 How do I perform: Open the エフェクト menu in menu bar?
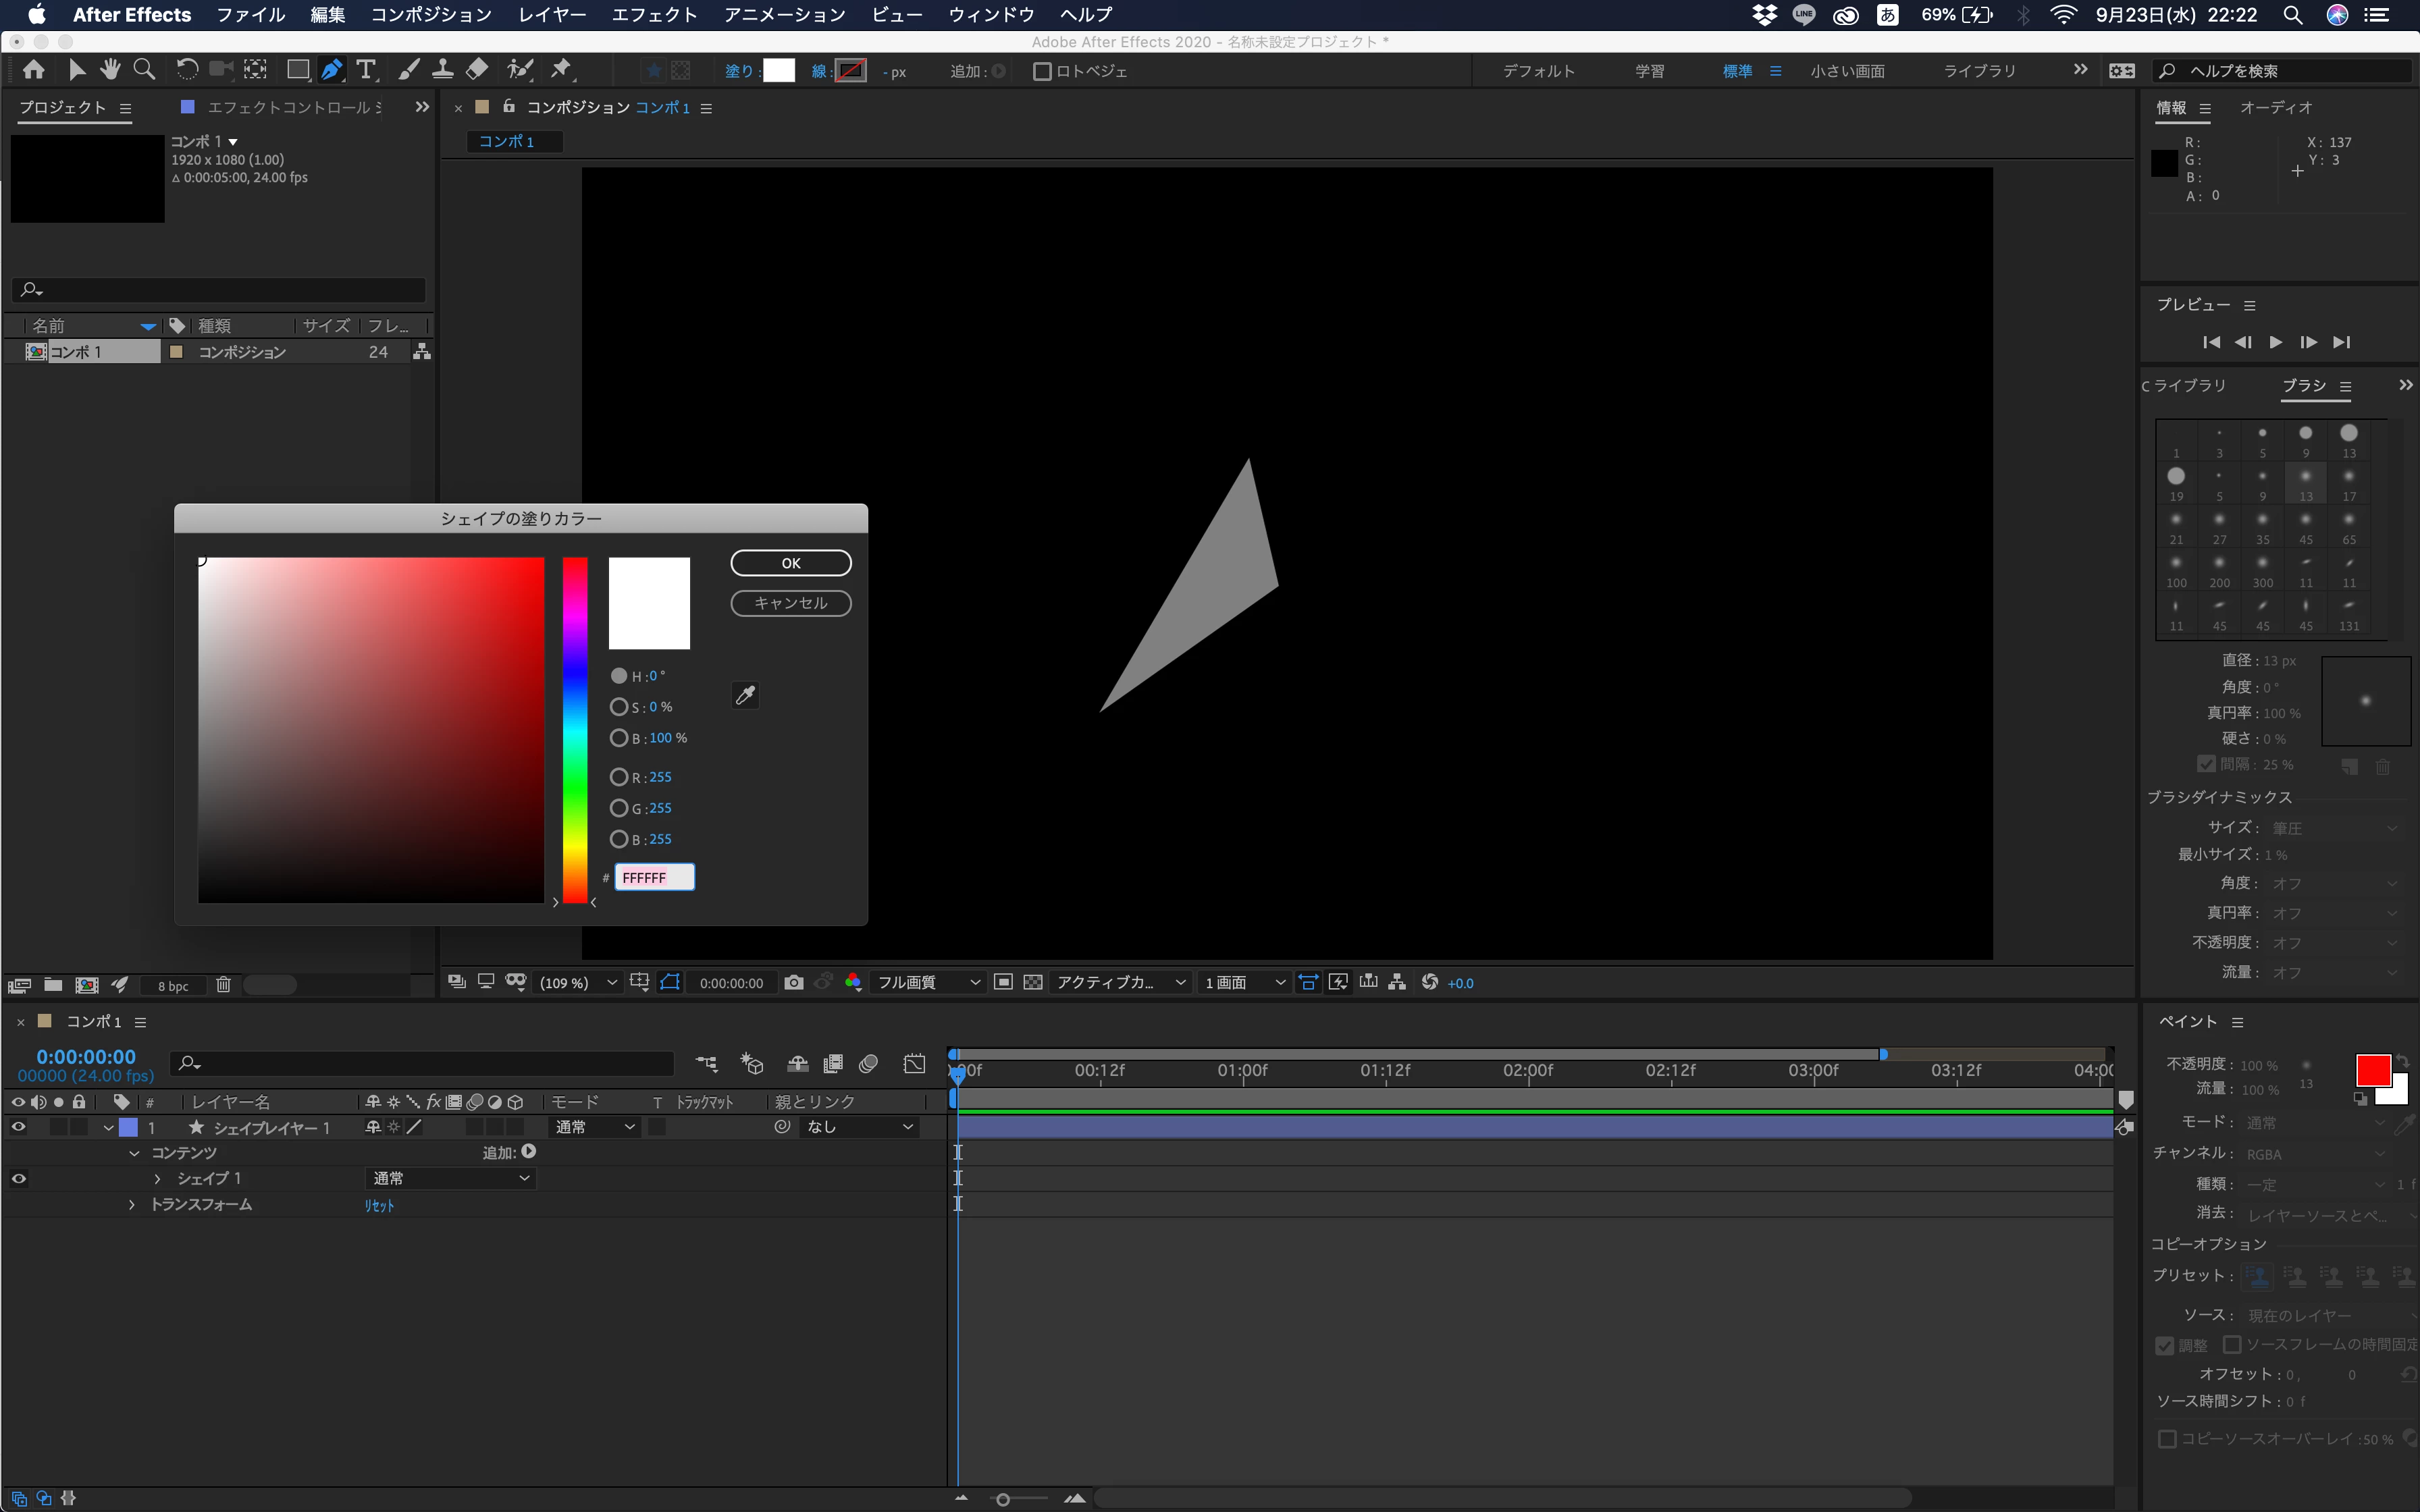click(x=654, y=15)
